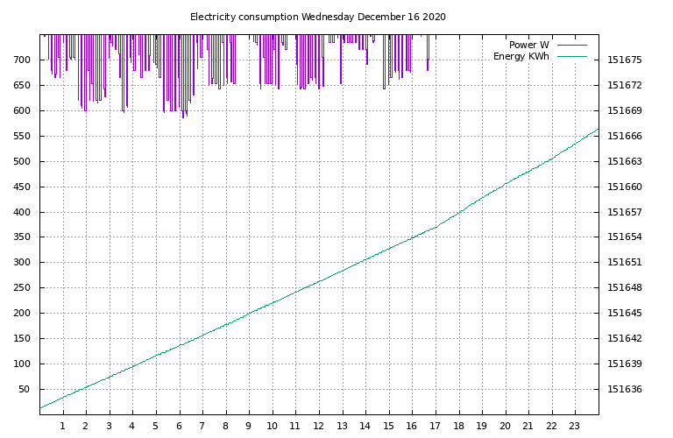Image resolution: width=673 pixels, height=438 pixels.
Task: Click the 700 value on left axis
Action: 24,60
